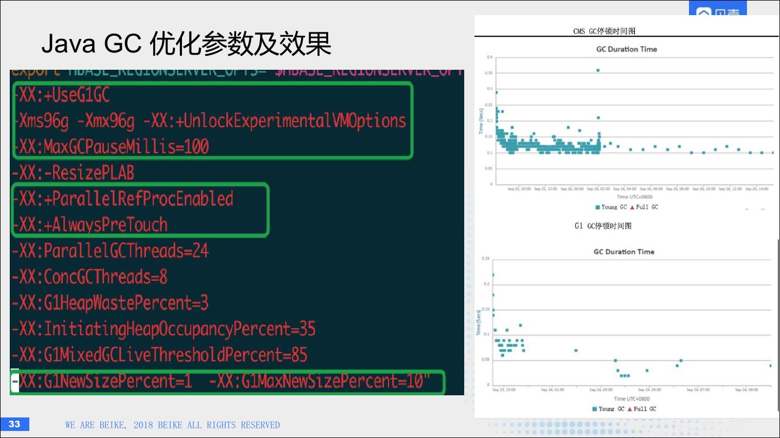Click "-XX:G1MaxNewSizePercent=10" parameter
This screenshot has width=780, height=438.
315,381
